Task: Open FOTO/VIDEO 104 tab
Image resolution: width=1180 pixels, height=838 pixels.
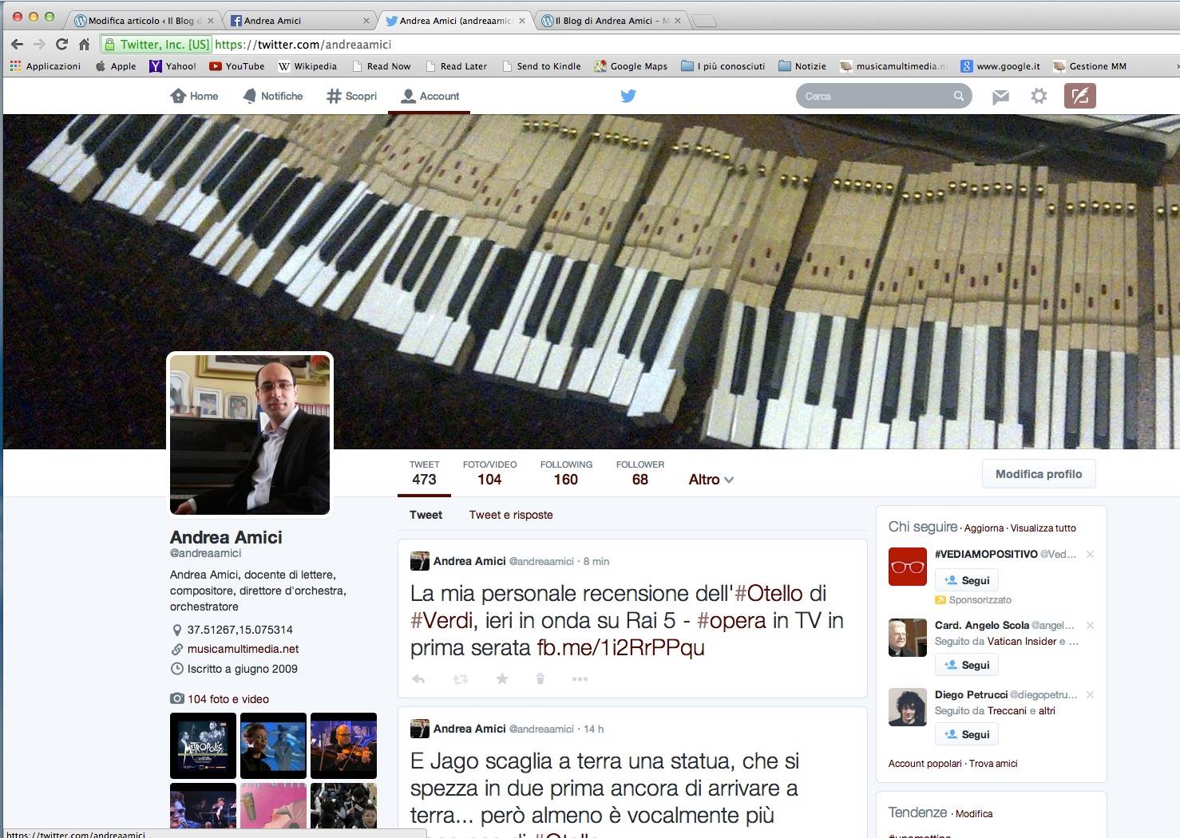Action: coord(489,473)
